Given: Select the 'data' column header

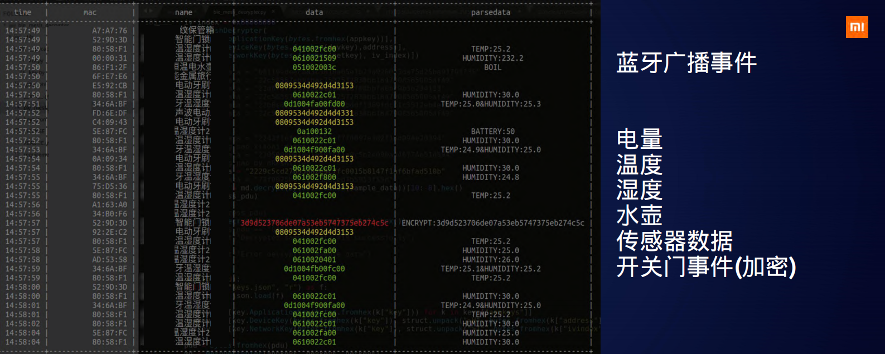Looking at the screenshot, I should point(314,12).
